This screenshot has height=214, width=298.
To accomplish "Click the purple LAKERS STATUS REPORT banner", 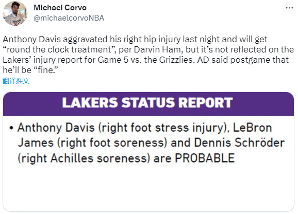I will coord(148,104).
